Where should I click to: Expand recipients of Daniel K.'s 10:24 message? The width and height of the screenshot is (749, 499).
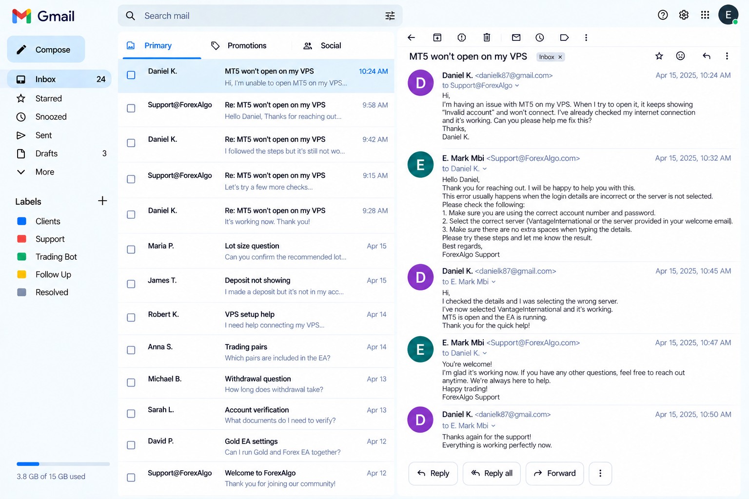517,86
